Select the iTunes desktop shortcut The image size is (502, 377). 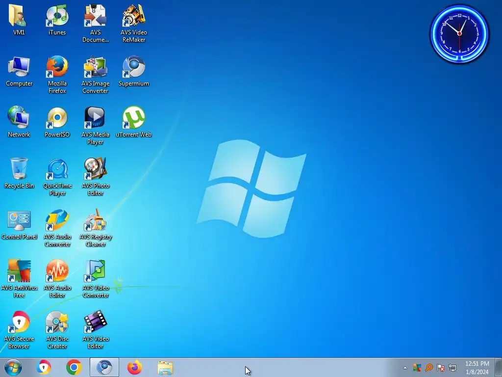[x=57, y=20]
